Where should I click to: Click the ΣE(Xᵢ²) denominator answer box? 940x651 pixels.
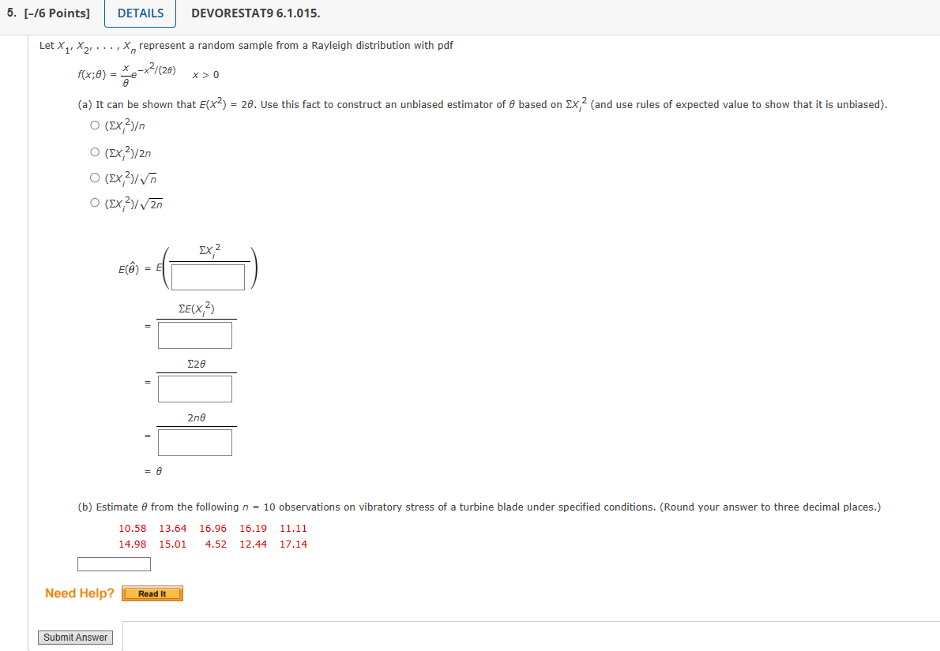tap(195, 335)
